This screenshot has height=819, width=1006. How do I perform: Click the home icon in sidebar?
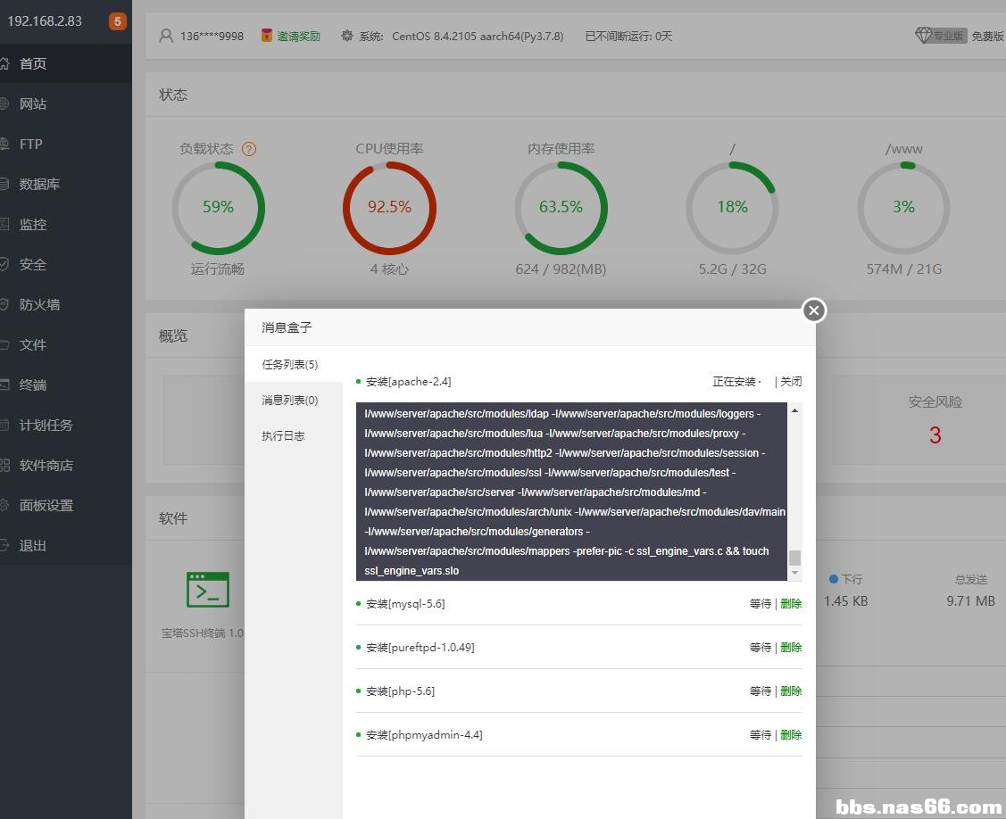tap(4, 63)
